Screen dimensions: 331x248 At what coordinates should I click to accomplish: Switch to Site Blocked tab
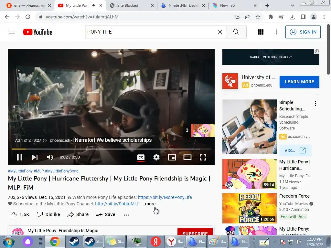[x=132, y=5]
